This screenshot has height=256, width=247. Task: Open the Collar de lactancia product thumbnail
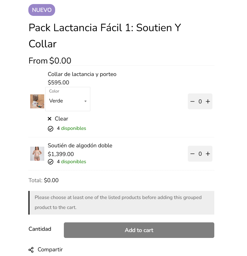[x=37, y=102]
